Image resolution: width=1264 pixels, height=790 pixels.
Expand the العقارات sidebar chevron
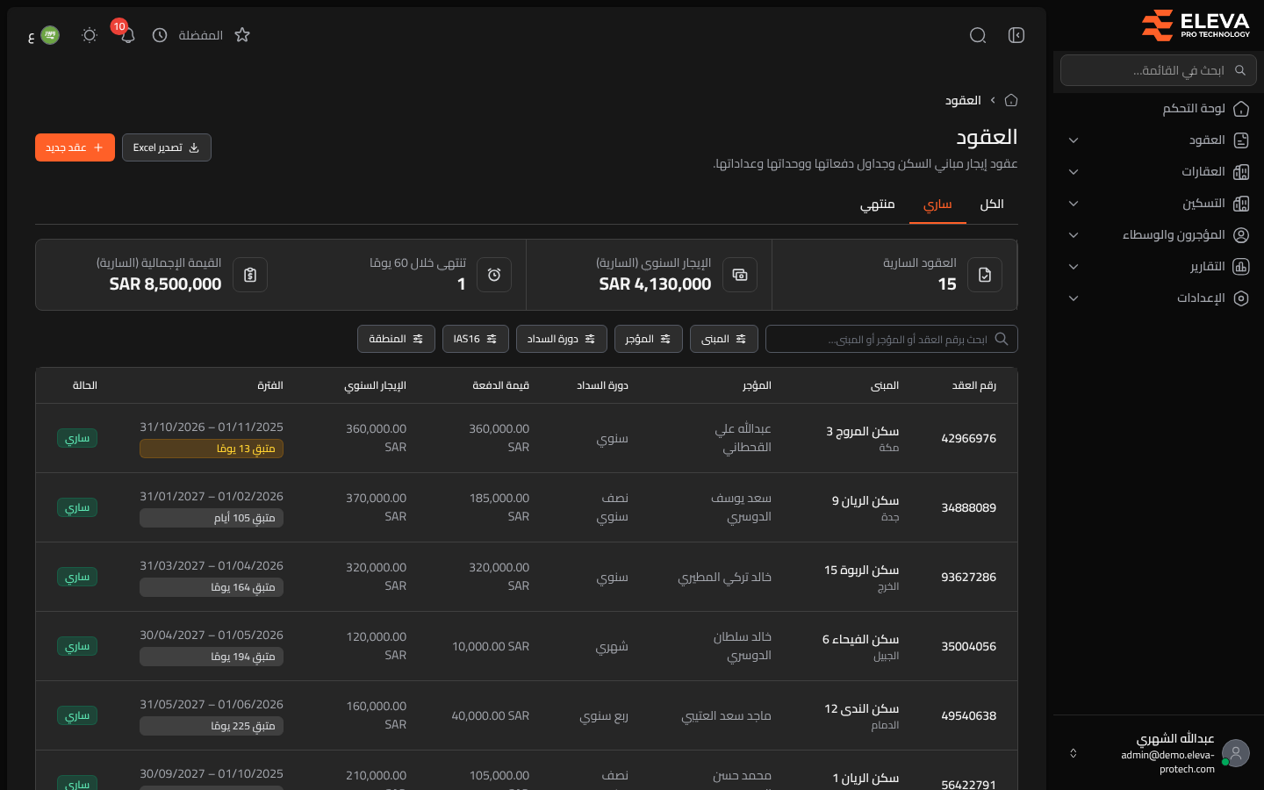point(1074,172)
